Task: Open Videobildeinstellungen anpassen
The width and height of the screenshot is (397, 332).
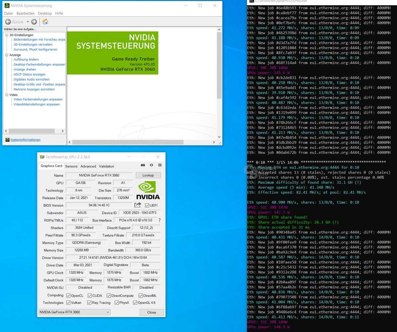Action: pos(37,104)
